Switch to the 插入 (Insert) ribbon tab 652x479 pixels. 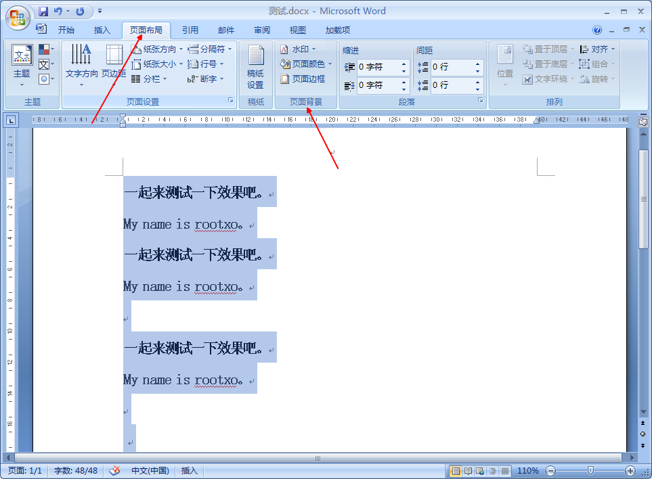(101, 30)
